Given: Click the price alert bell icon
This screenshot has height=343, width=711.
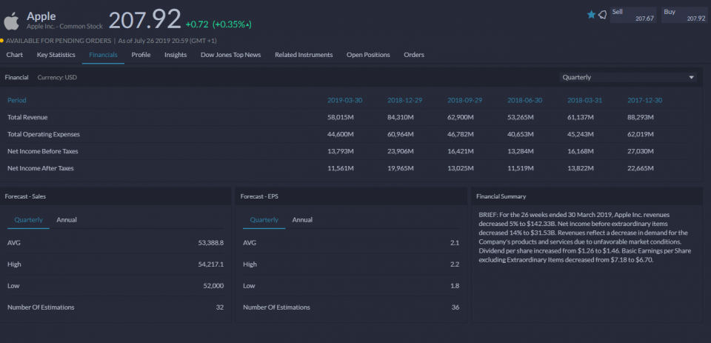Looking at the screenshot, I should 602,15.
